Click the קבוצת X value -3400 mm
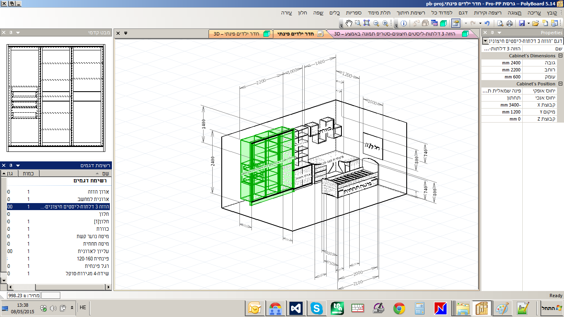564x317 pixels. click(x=502, y=105)
